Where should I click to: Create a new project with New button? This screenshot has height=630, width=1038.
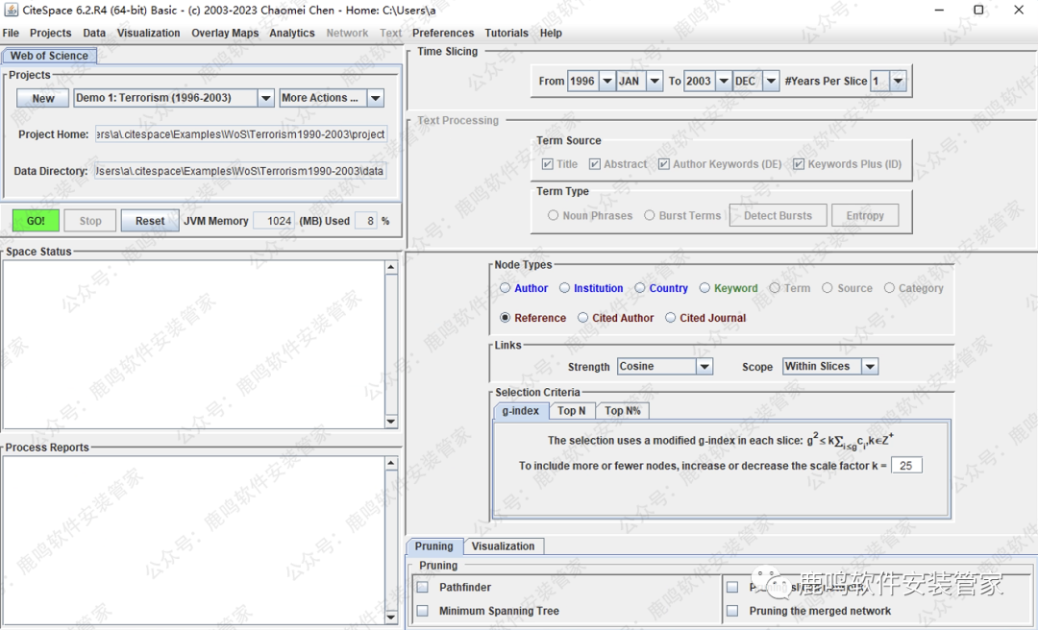click(43, 98)
